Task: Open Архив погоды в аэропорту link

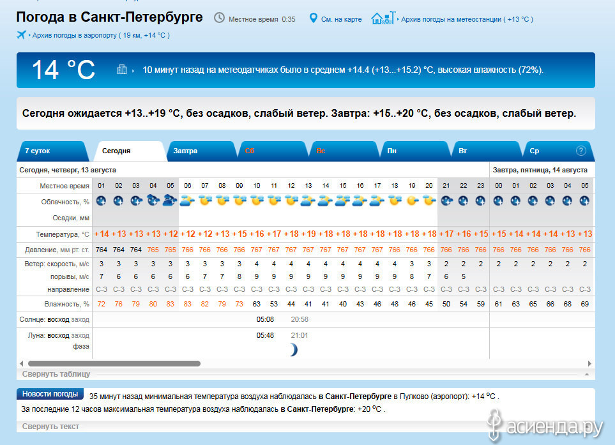Action: click(101, 35)
